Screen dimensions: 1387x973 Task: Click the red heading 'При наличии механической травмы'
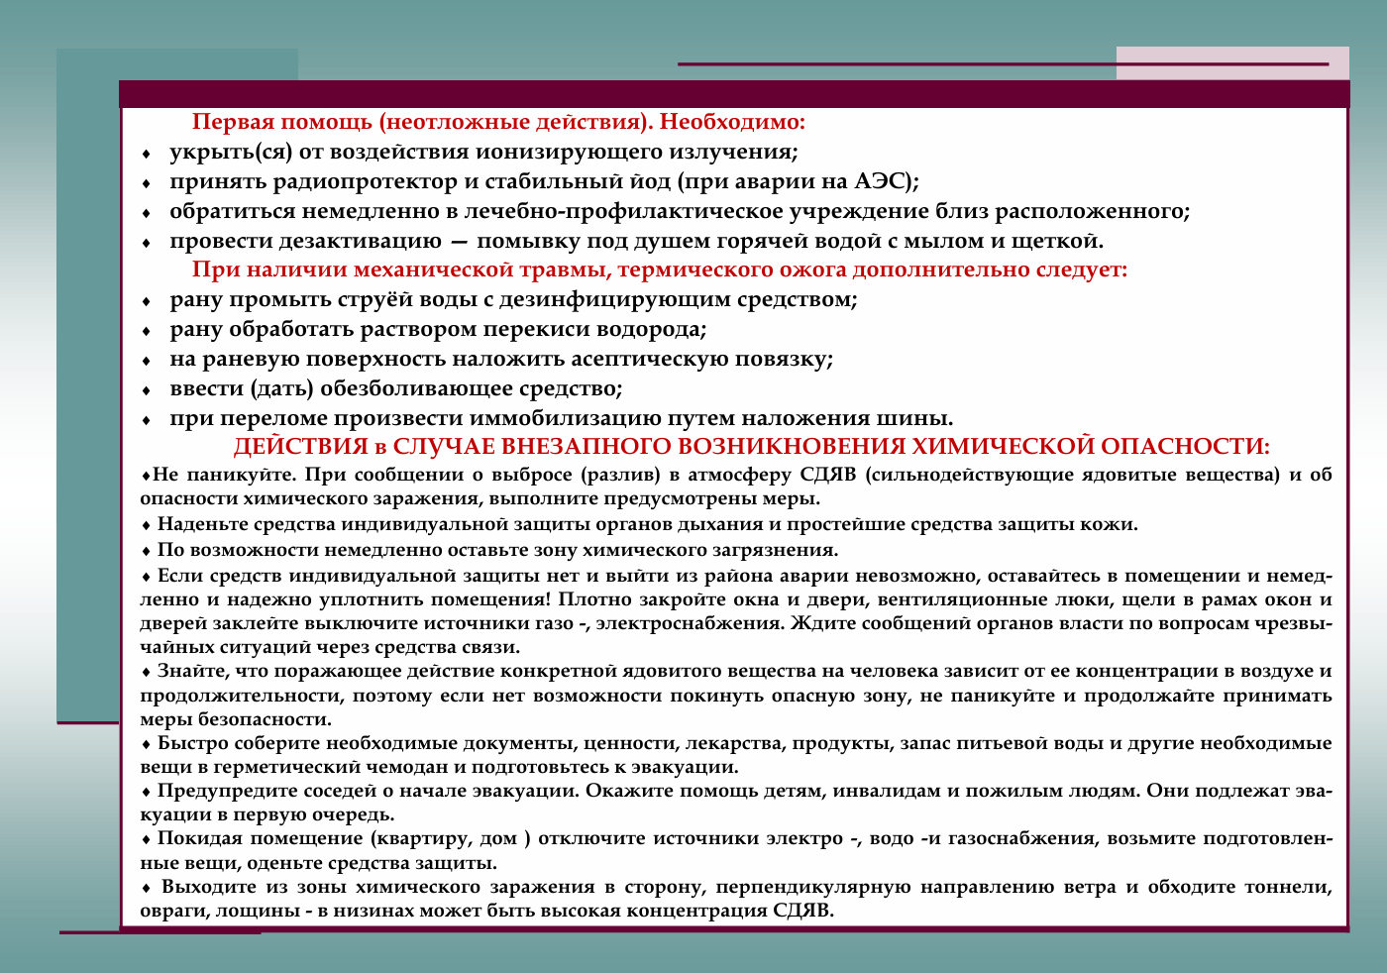pos(659,270)
